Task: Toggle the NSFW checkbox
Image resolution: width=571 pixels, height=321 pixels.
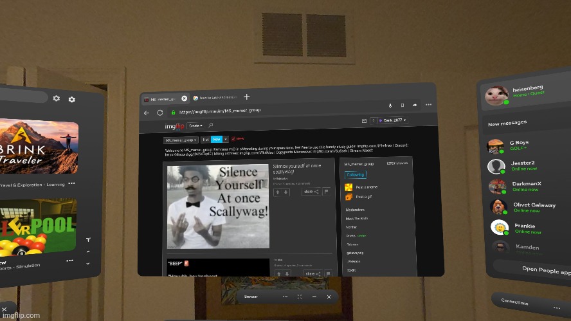Action: (x=233, y=139)
